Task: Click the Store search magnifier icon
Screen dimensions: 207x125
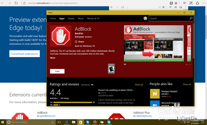Action: pyautogui.click(x=191, y=18)
